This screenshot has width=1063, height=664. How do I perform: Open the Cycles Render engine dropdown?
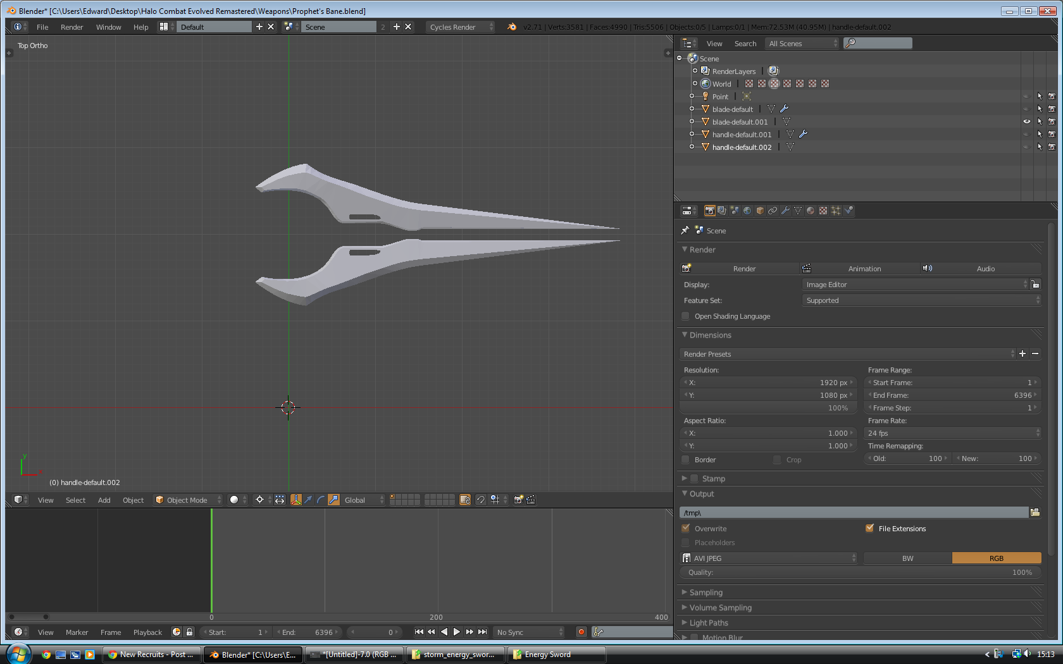(x=461, y=27)
